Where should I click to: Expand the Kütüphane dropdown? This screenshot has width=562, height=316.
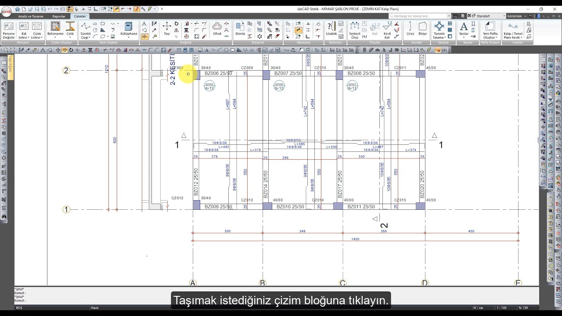(129, 31)
